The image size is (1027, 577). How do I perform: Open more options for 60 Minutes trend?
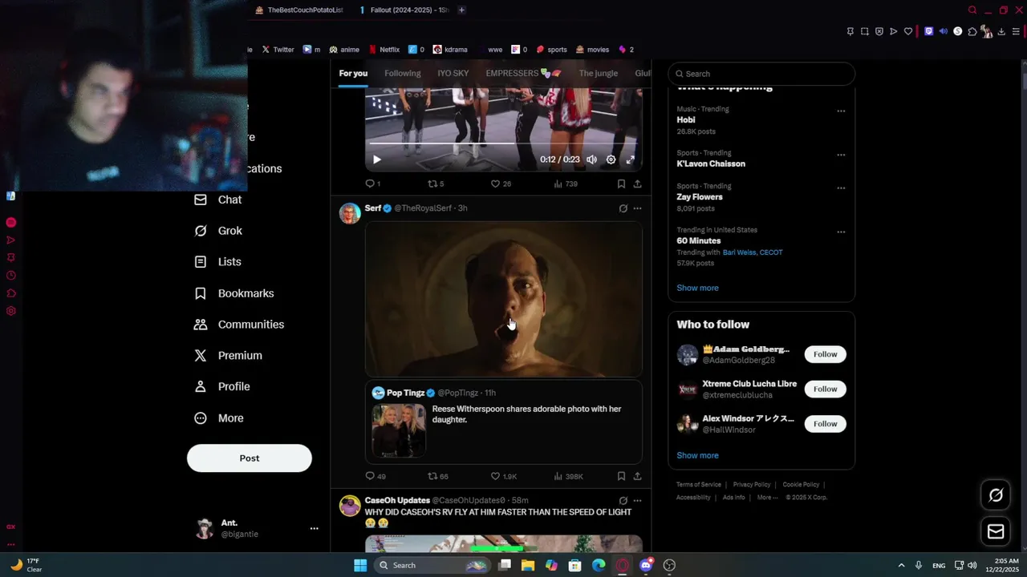tap(841, 232)
